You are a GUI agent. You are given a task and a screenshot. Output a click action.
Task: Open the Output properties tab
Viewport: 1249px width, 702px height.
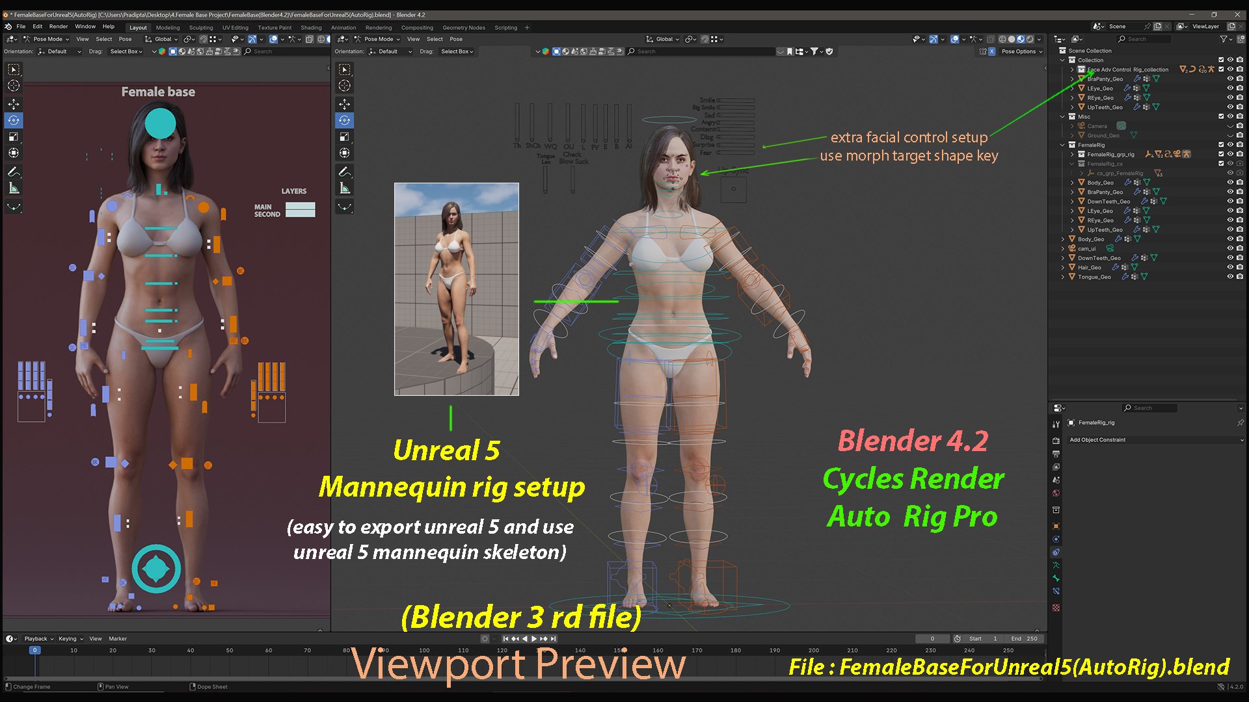point(1056,454)
